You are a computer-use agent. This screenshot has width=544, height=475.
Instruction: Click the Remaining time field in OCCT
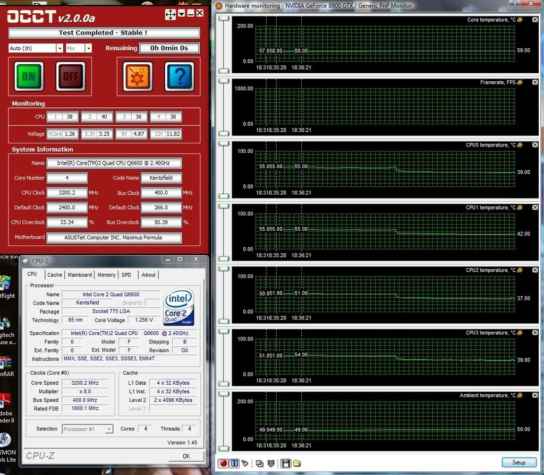[x=169, y=48]
